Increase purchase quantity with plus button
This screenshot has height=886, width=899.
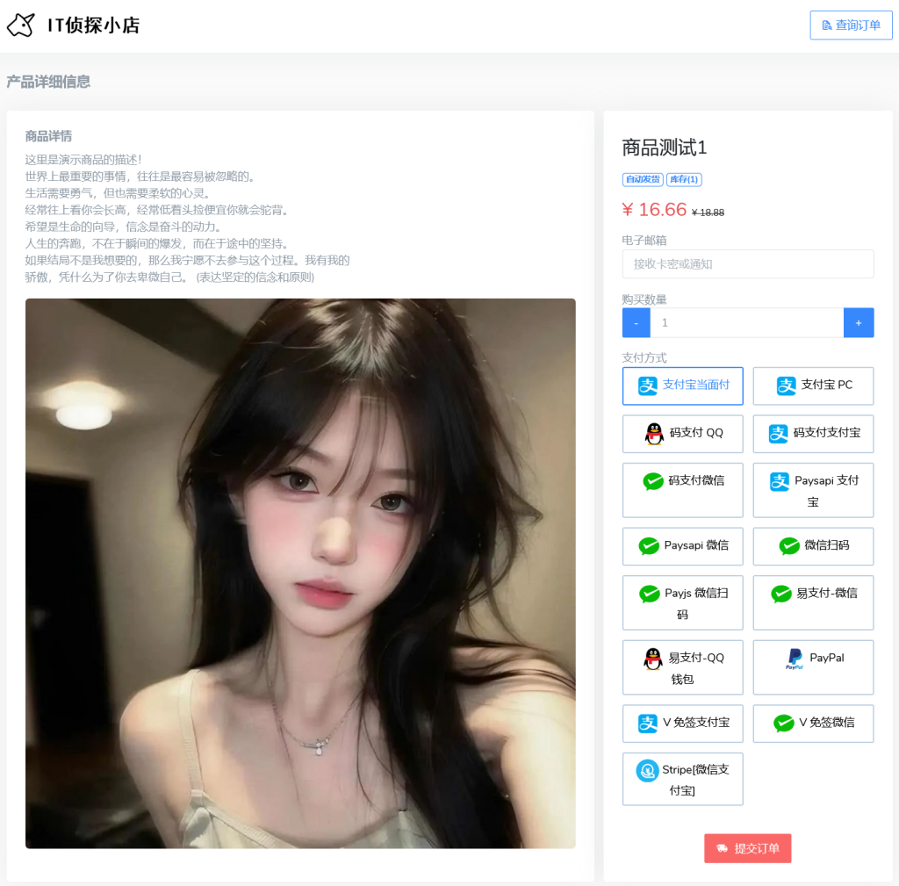[858, 323]
